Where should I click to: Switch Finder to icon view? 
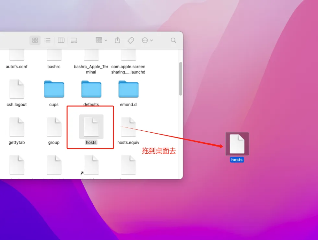(x=35, y=40)
